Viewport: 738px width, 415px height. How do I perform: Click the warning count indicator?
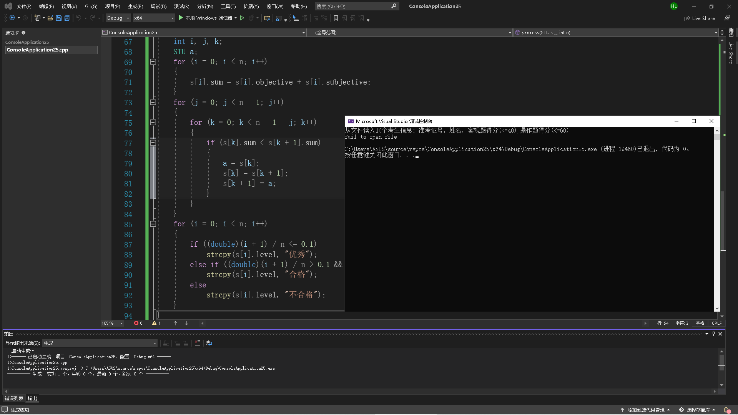coord(156,323)
